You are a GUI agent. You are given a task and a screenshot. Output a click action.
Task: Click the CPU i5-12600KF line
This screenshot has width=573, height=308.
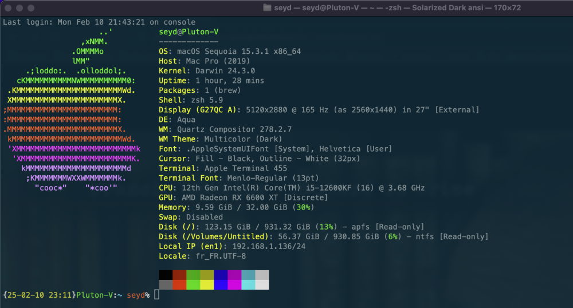tap(292, 188)
